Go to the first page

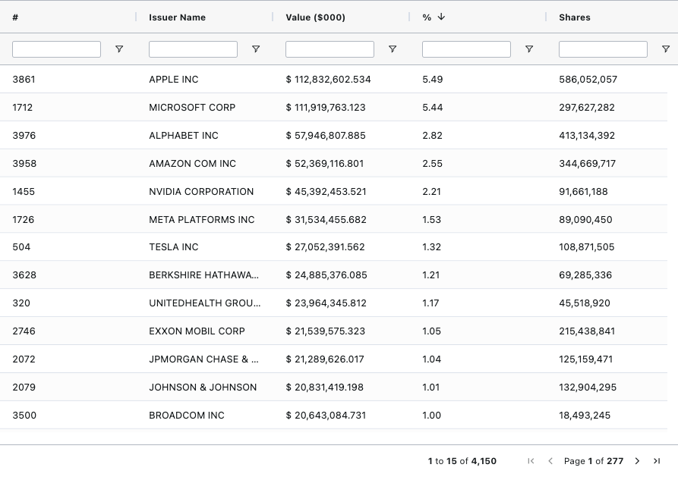point(531,461)
